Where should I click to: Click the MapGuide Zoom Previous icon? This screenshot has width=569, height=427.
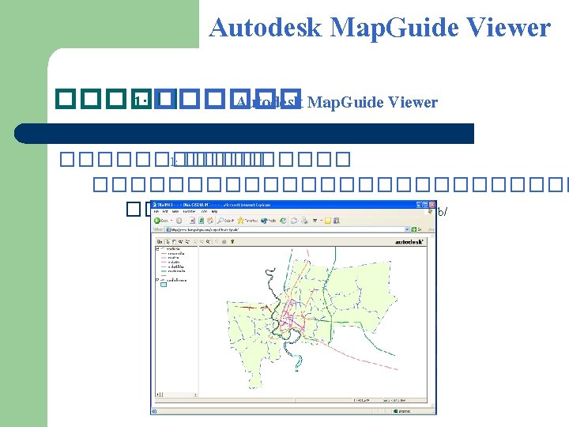195,242
